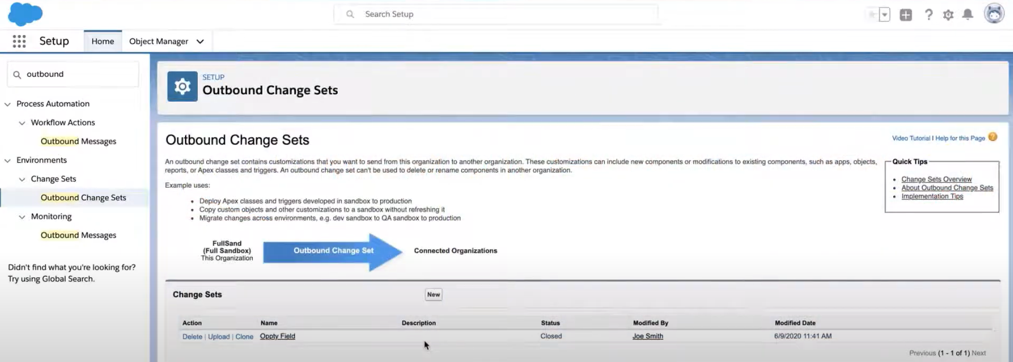Collapse the Monitoring tree node
The height and width of the screenshot is (362, 1013).
[22, 217]
